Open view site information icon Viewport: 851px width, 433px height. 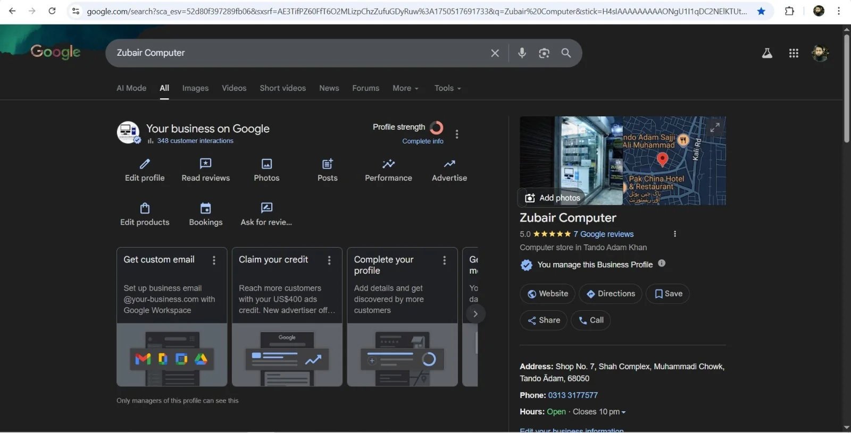(76, 11)
